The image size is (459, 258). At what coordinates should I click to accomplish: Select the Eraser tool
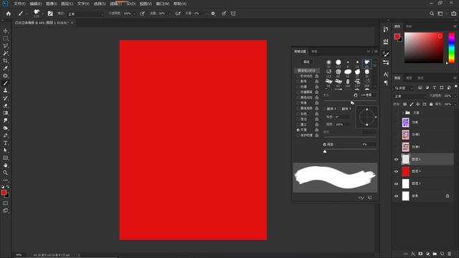pyautogui.click(x=5, y=105)
